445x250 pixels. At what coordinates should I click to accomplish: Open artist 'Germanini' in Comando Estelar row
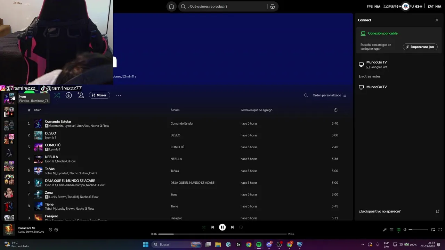coord(56,126)
